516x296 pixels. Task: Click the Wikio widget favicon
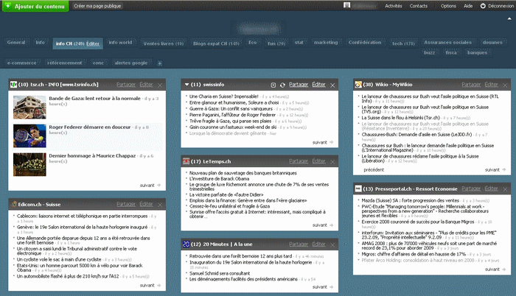point(358,85)
